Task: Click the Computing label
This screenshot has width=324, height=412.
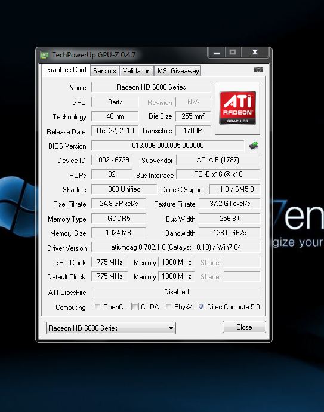Action: click(x=70, y=307)
